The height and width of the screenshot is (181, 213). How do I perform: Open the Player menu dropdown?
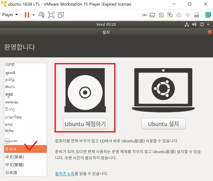pos(10,15)
